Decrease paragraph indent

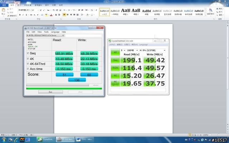point(79,10)
